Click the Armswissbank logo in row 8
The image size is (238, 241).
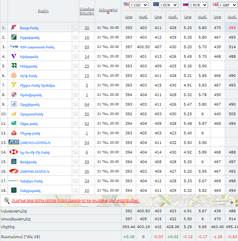[x=14, y=94]
